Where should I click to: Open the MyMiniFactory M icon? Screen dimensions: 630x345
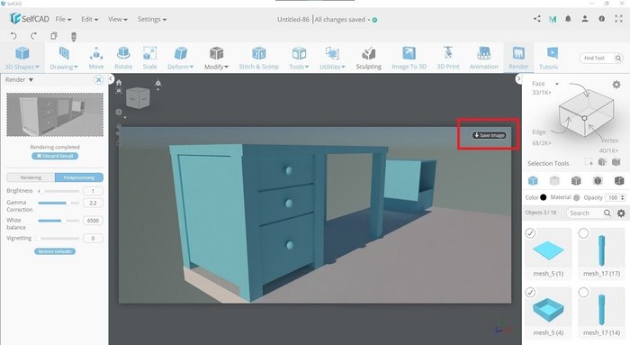553,19
